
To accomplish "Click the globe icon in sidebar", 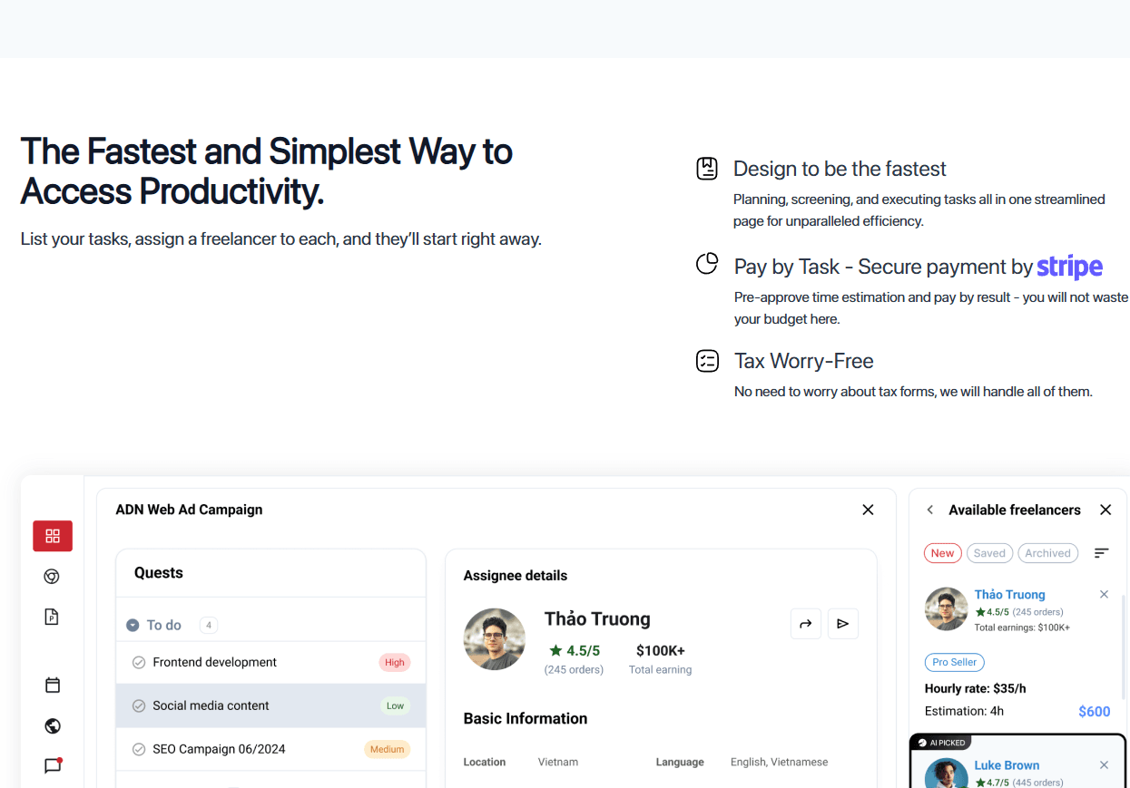I will tap(53, 725).
